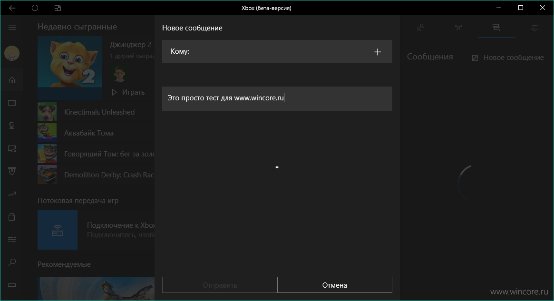Select Говорящий Том: бег за золотом
Screen dimensions: 554x301
109,154
